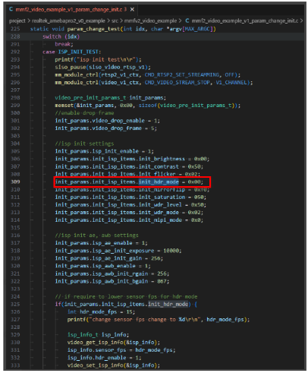Click line number 309 in the gutter

click(x=15, y=182)
